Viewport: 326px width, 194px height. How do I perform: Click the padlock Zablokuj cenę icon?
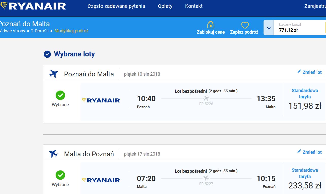click(211, 25)
